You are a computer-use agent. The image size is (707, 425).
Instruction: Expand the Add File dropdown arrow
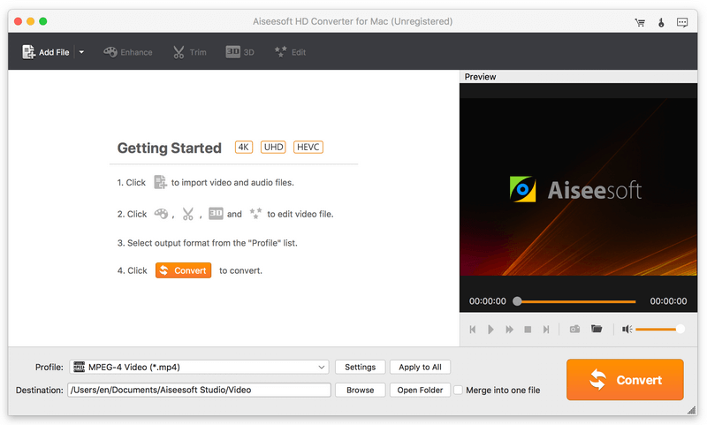point(81,52)
